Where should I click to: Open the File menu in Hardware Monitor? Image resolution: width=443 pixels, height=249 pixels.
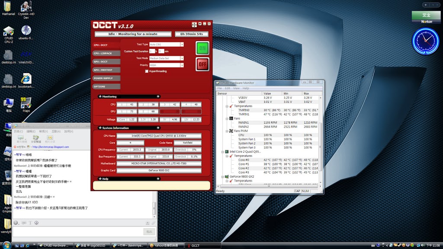pyautogui.click(x=219, y=88)
